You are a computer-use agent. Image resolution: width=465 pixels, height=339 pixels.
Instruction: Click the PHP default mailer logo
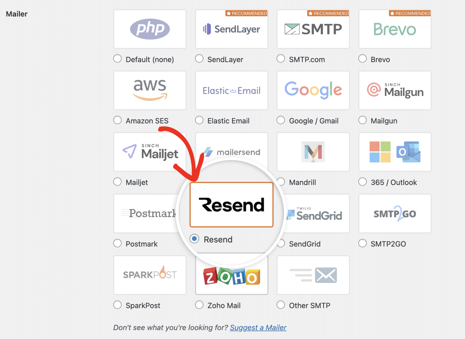[150, 29]
